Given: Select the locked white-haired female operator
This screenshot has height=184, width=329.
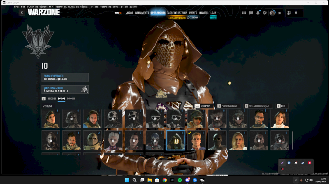Looking at the screenshot, I should [x=113, y=140].
